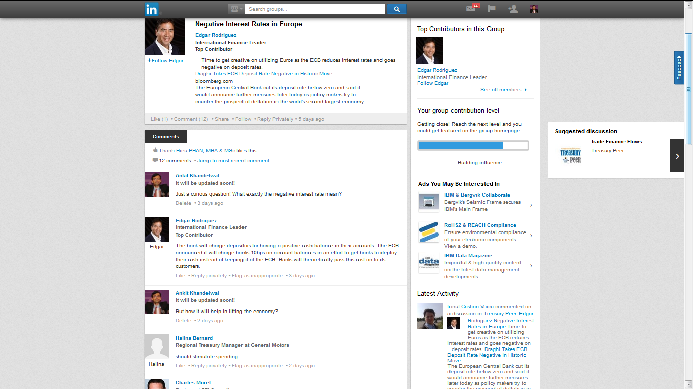Click the group contribution progress bar

coord(473,146)
